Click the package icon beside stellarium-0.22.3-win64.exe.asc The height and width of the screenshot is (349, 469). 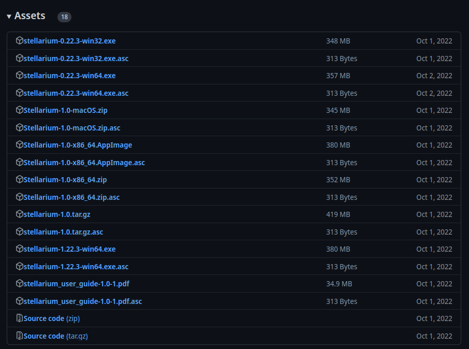tap(19, 93)
